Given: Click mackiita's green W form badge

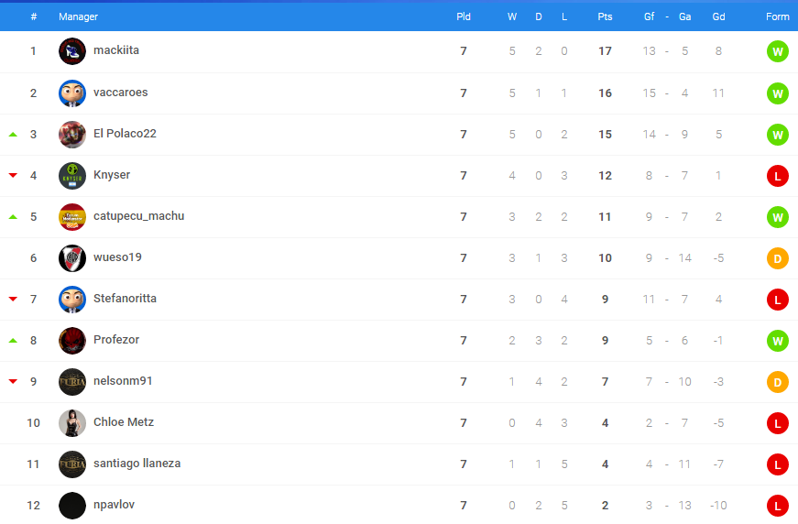Looking at the screenshot, I should tap(777, 51).
